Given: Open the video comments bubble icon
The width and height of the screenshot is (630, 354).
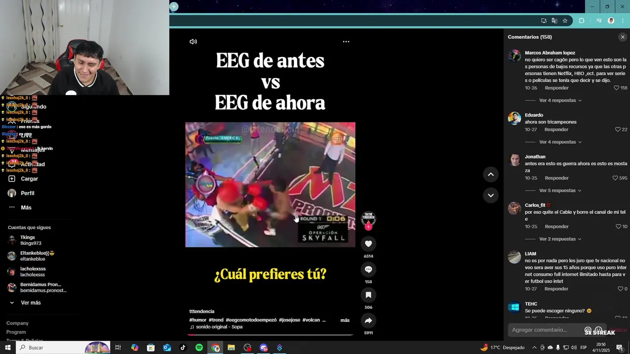Looking at the screenshot, I should pos(368,269).
